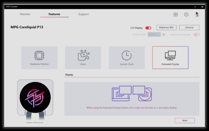
Task: Open the Support tab
Action: [x=84, y=14]
